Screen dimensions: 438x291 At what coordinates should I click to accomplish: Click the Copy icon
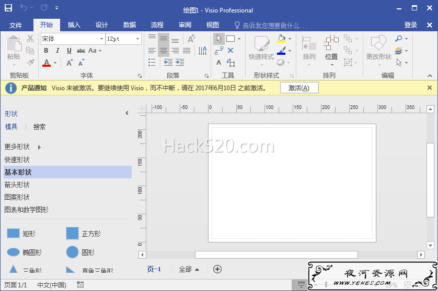click(x=30, y=51)
